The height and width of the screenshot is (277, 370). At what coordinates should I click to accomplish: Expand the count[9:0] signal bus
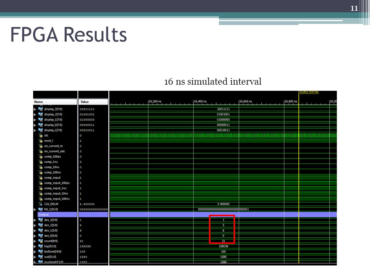click(35, 241)
